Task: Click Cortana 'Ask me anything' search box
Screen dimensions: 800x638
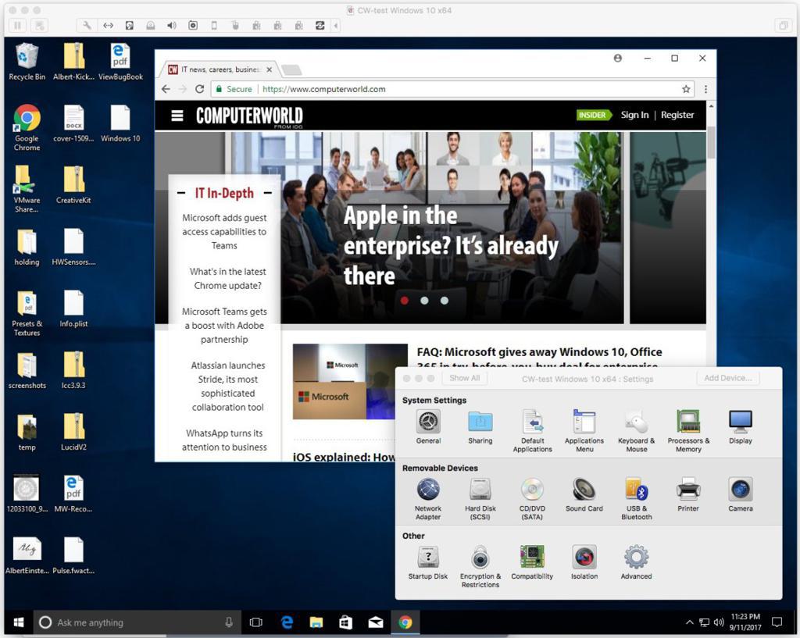Action: pyautogui.click(x=136, y=622)
